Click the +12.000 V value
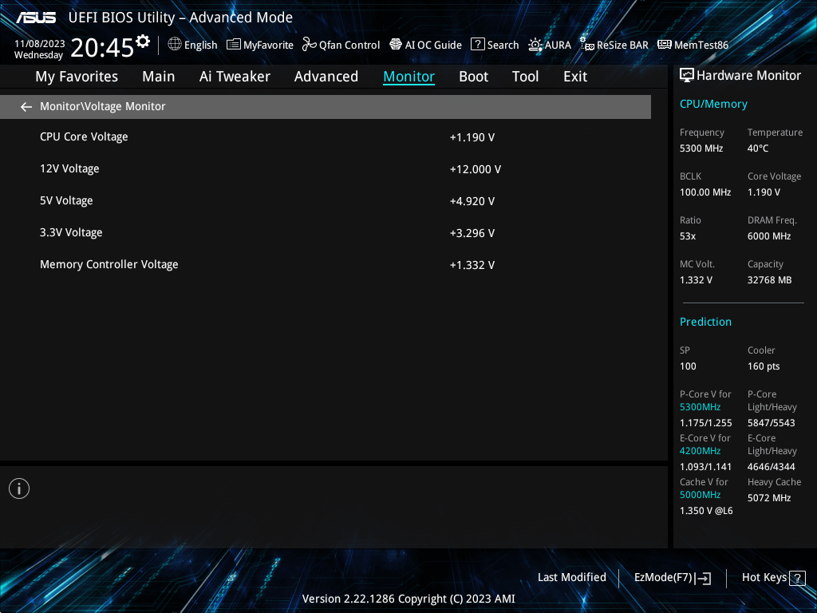 [476, 169]
